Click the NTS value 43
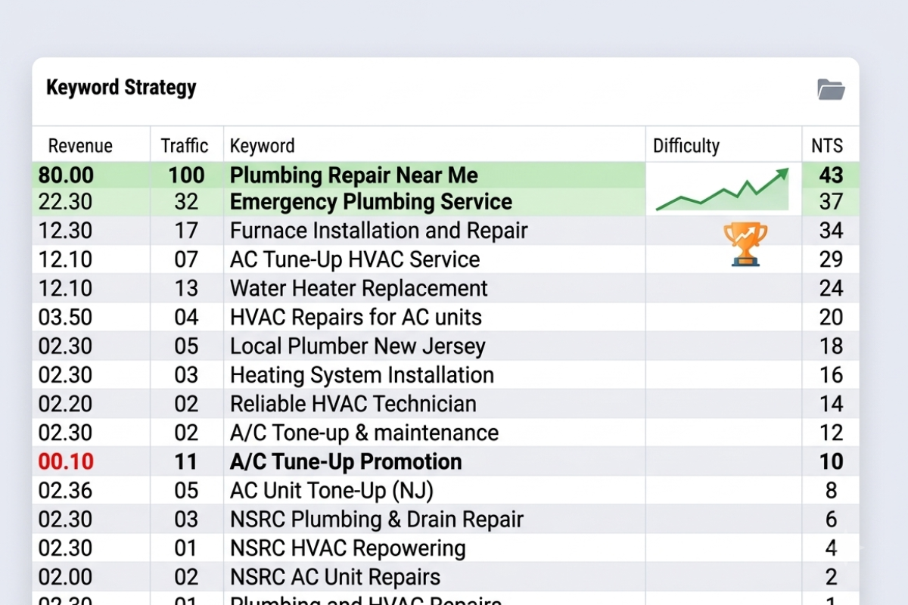Viewport: 908px width, 605px height. [x=831, y=175]
